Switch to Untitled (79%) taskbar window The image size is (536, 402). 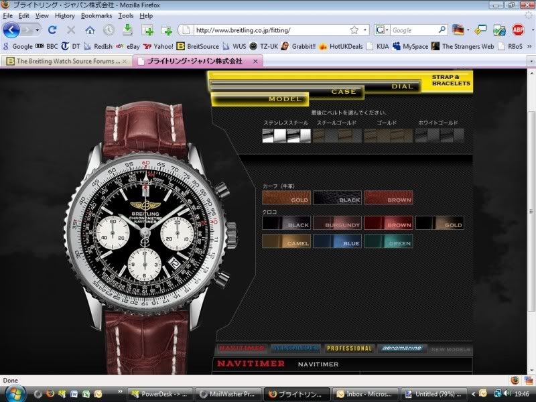click(433, 394)
